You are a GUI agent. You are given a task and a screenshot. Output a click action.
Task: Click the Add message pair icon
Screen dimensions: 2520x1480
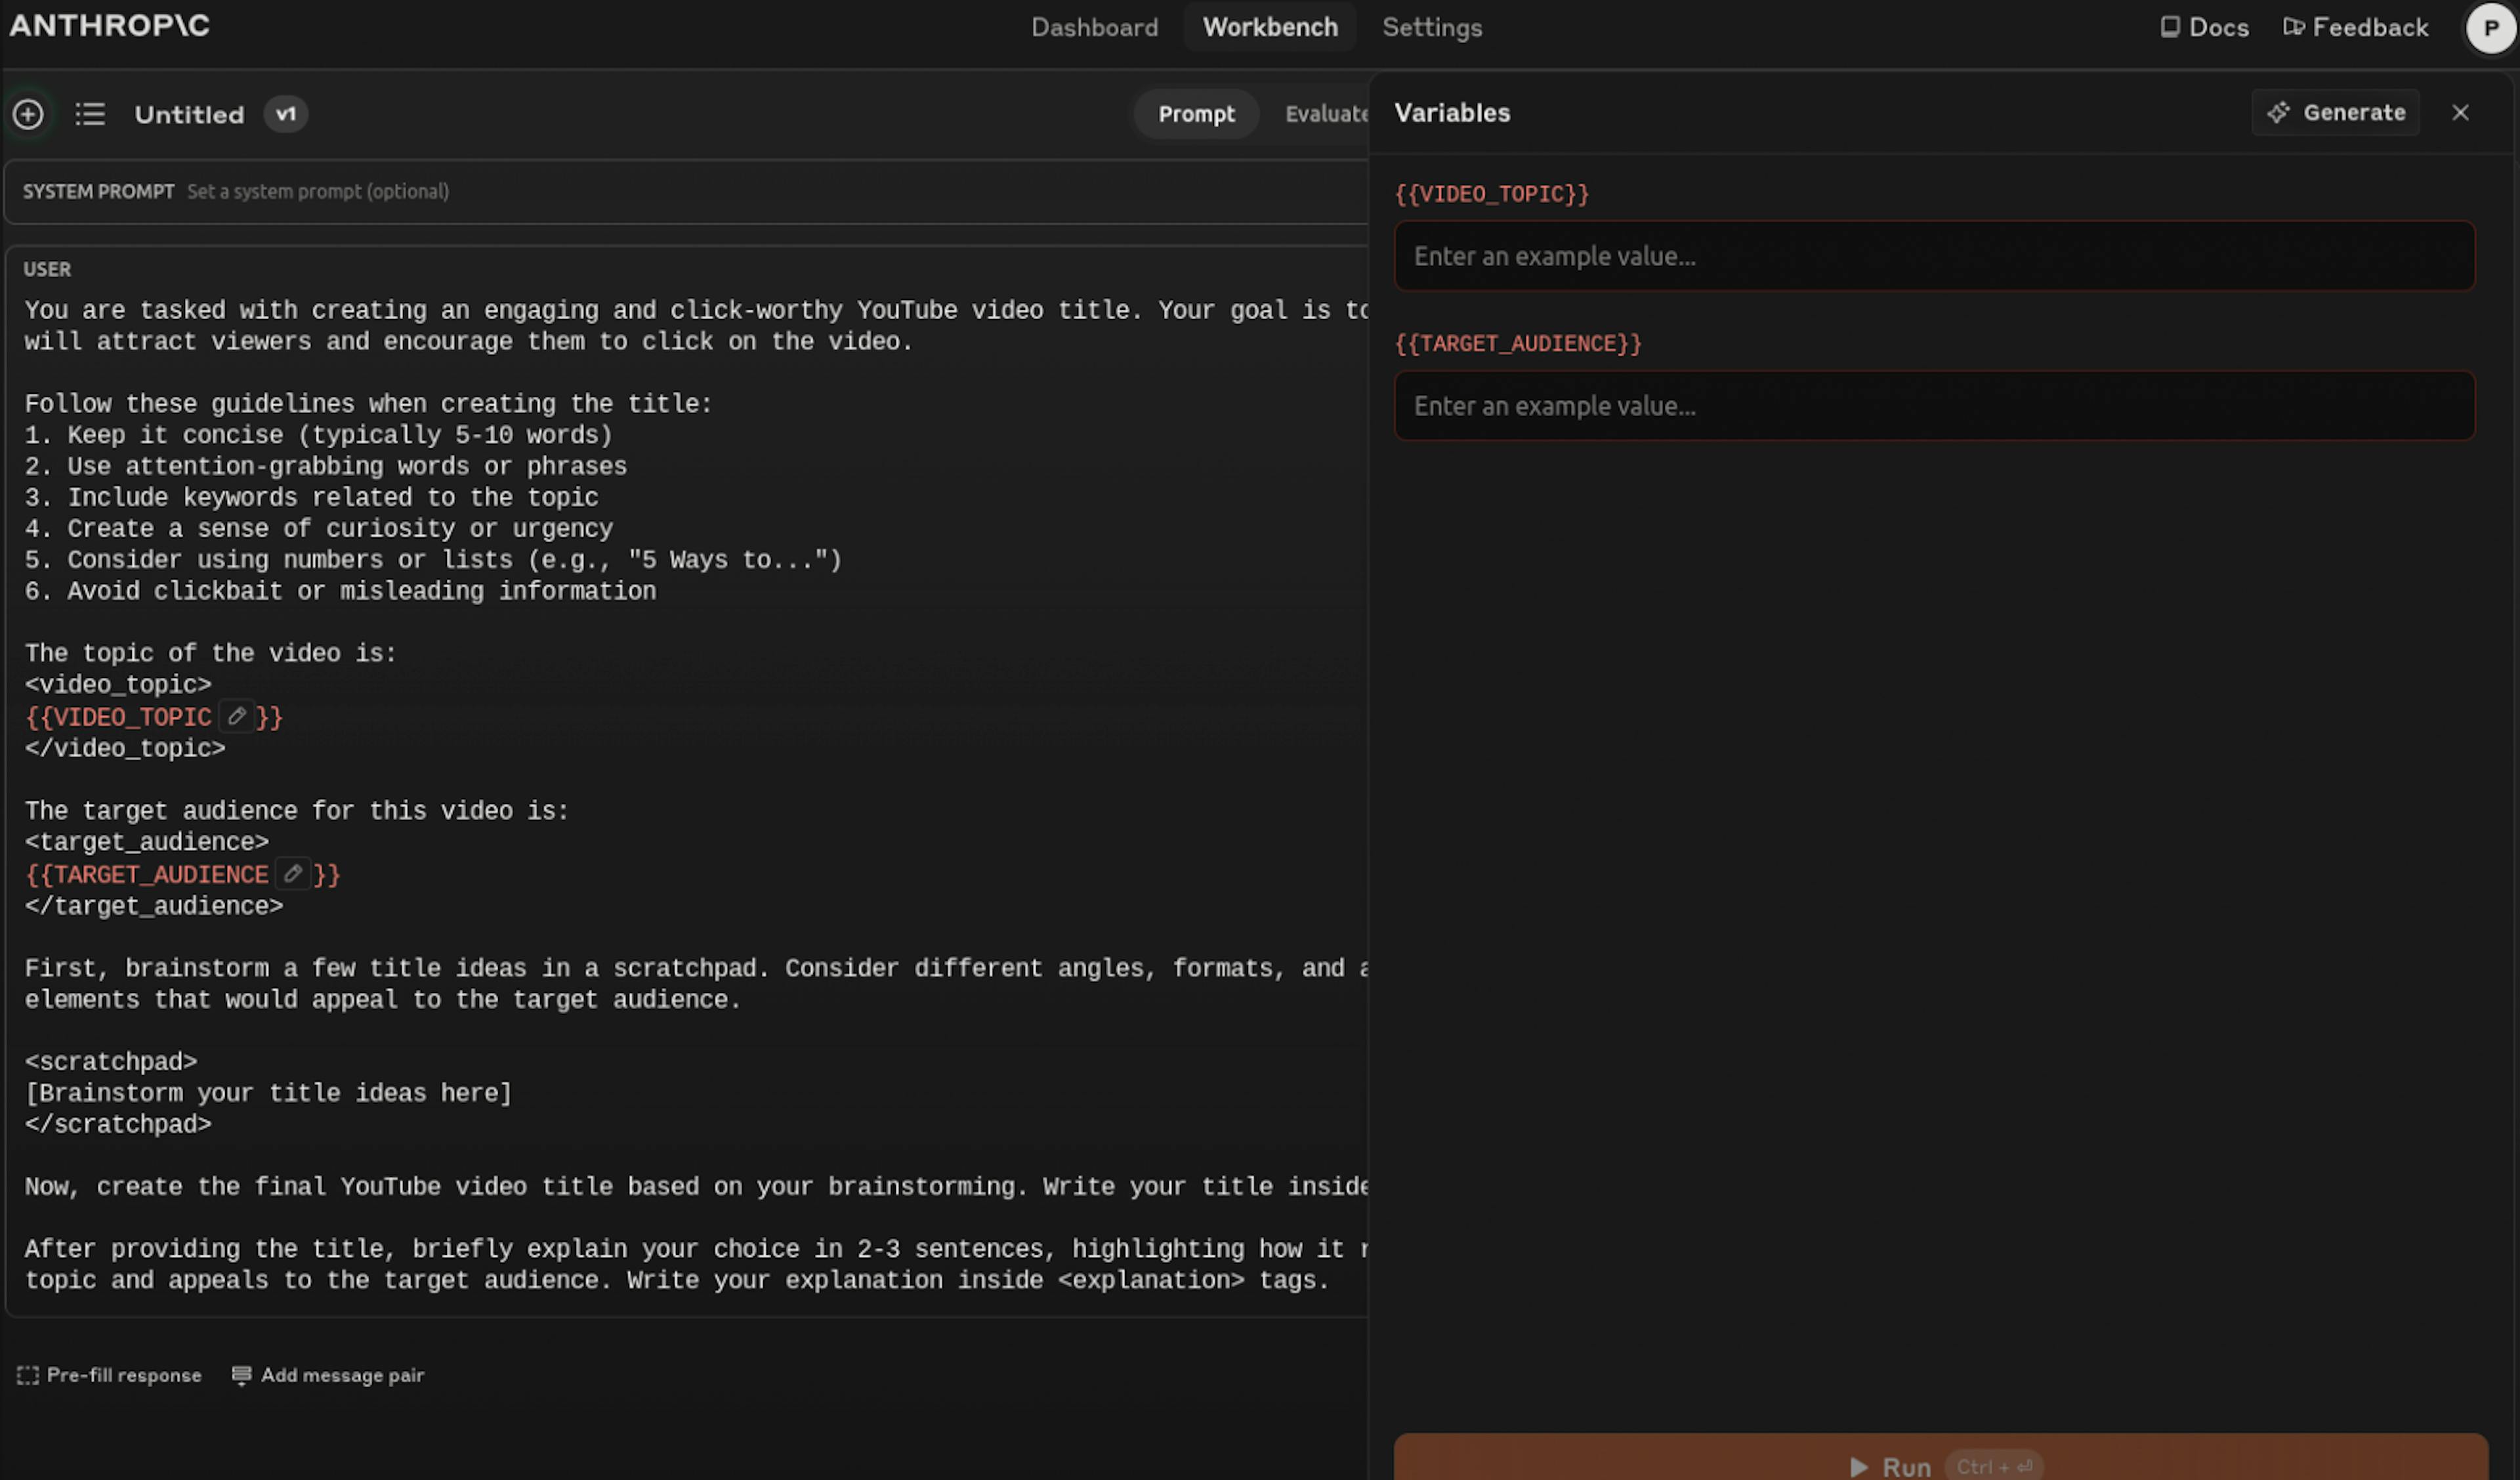click(241, 1375)
